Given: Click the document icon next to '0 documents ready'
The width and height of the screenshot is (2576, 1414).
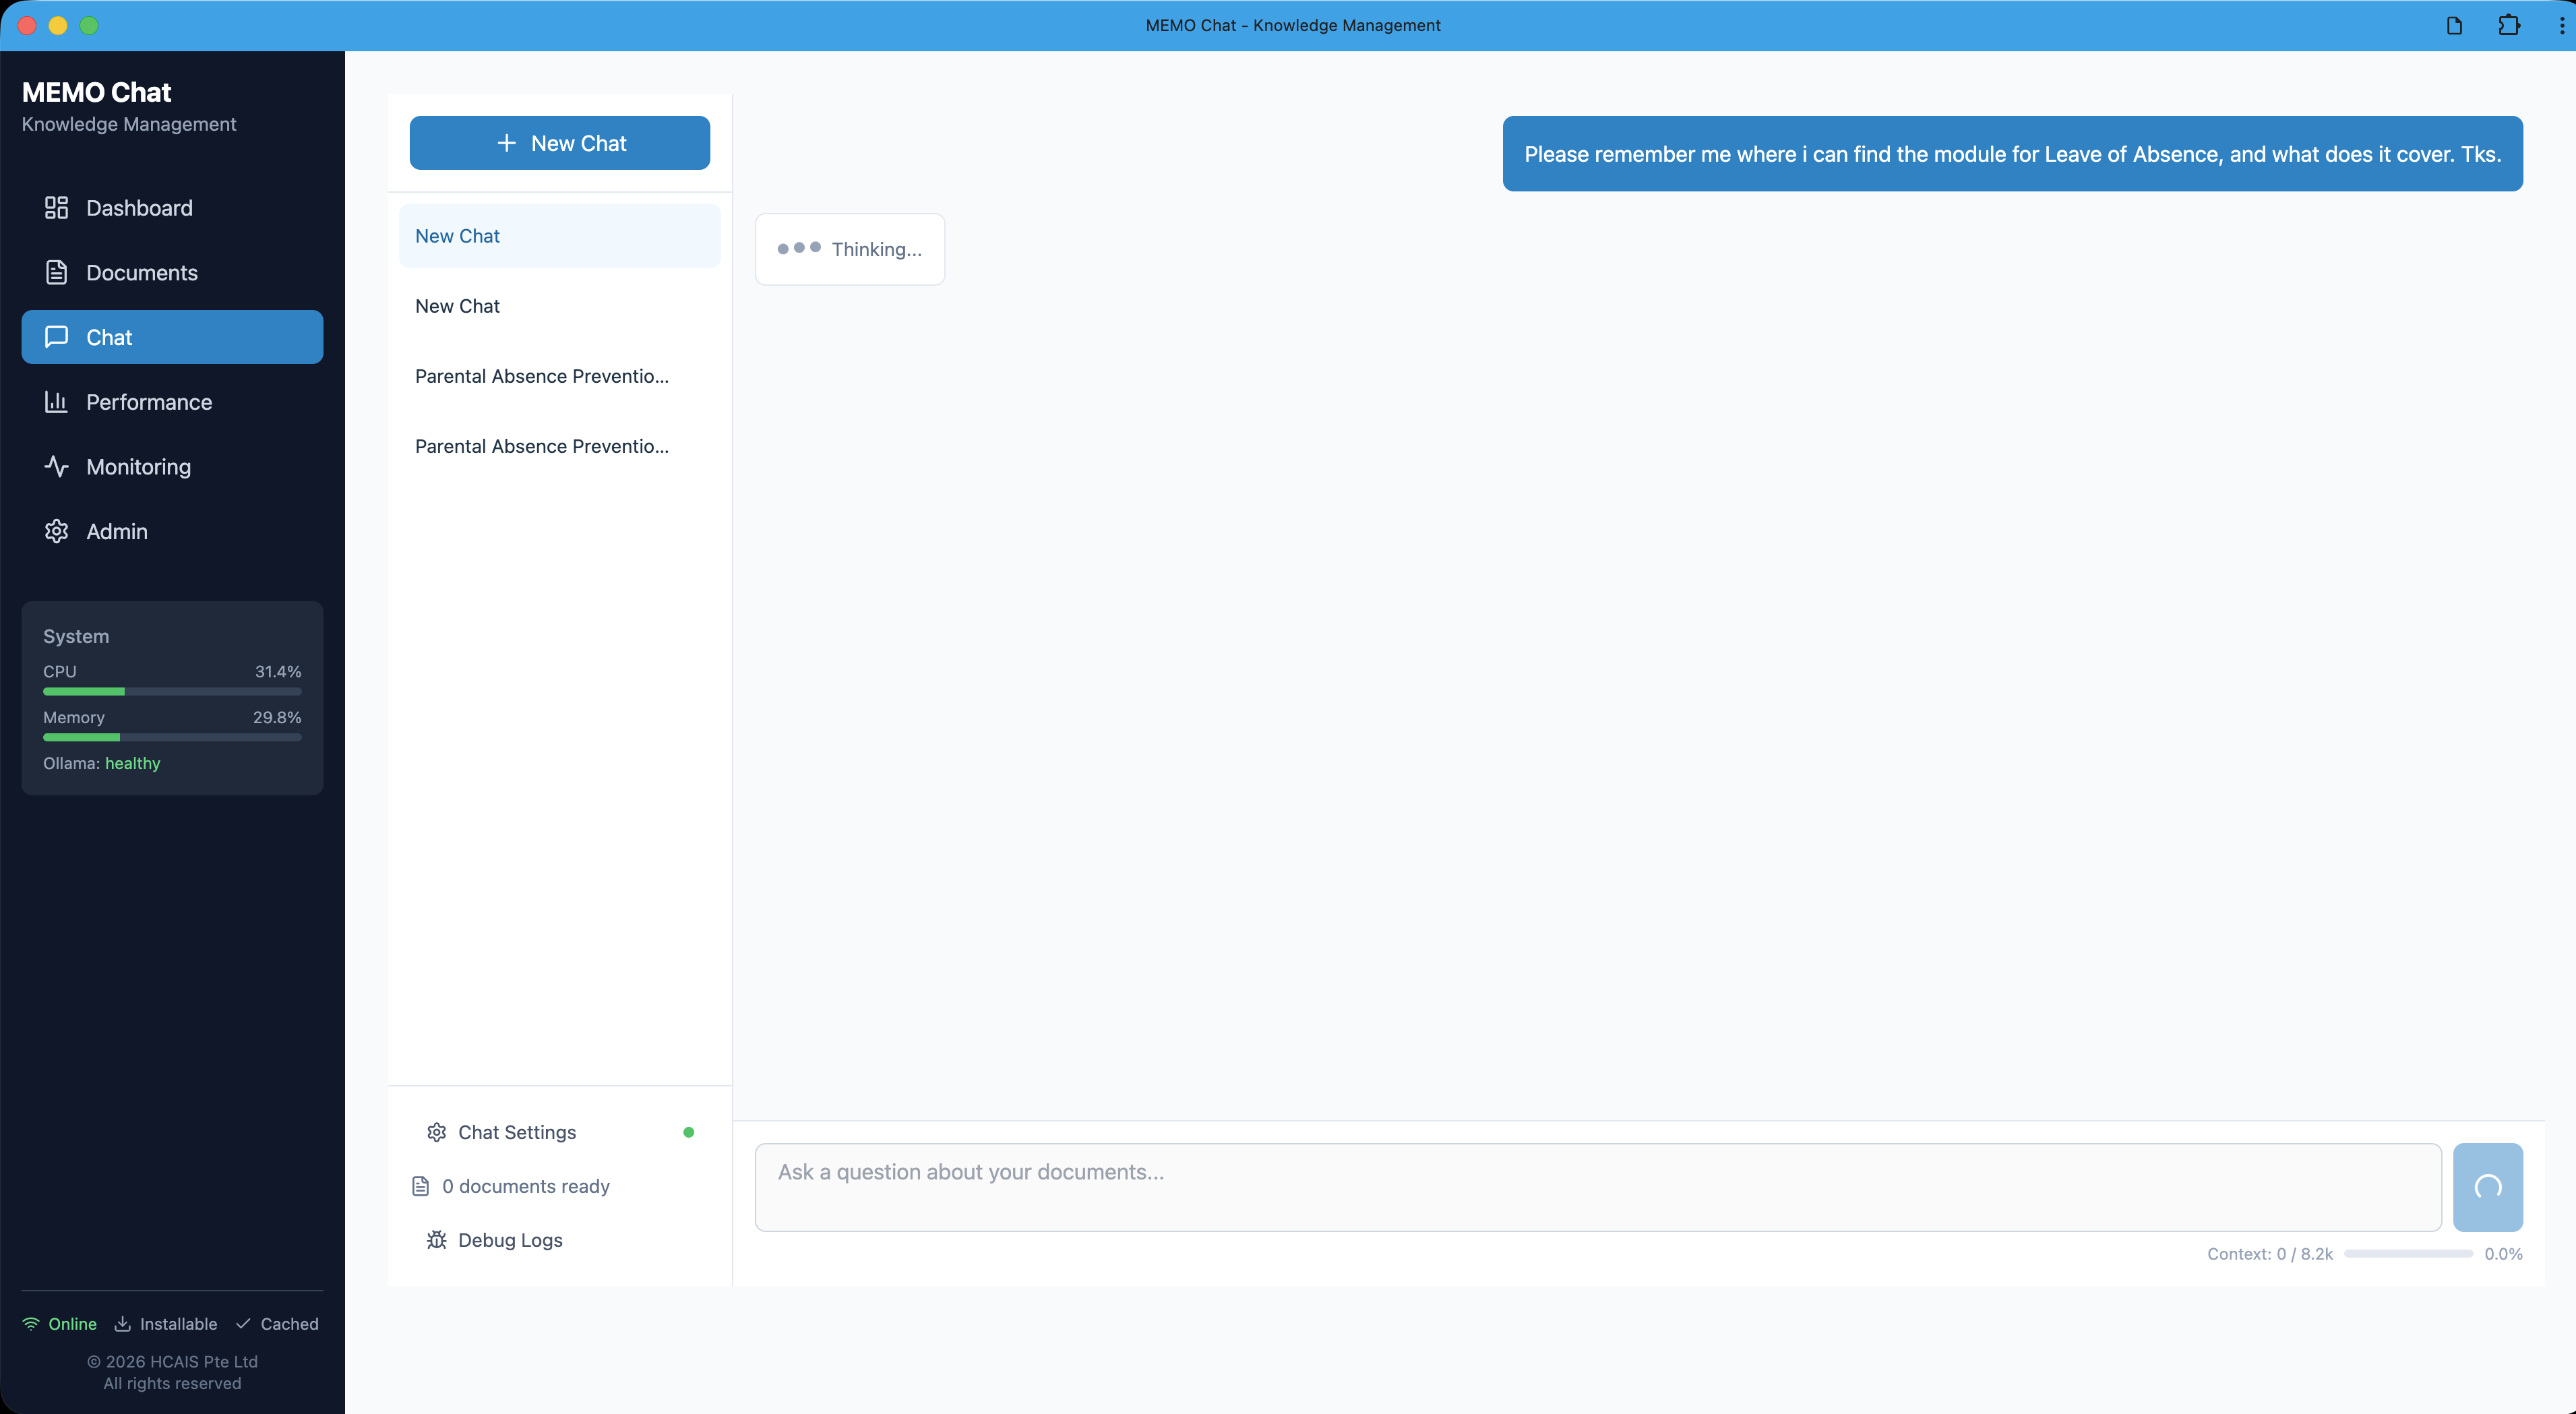Looking at the screenshot, I should (x=420, y=1185).
